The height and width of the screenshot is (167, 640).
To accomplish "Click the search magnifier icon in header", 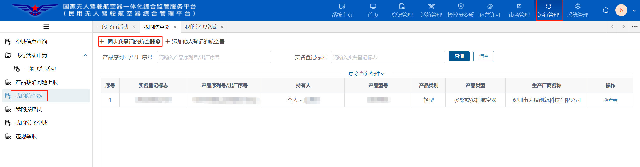I will pyautogui.click(x=606, y=10).
